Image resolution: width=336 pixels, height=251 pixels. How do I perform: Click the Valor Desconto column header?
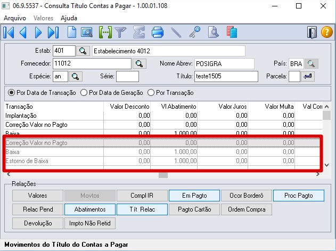[127, 107]
